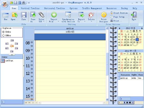Collapse the network diagram panel arrow
The image size is (144, 108).
tap(12, 55)
